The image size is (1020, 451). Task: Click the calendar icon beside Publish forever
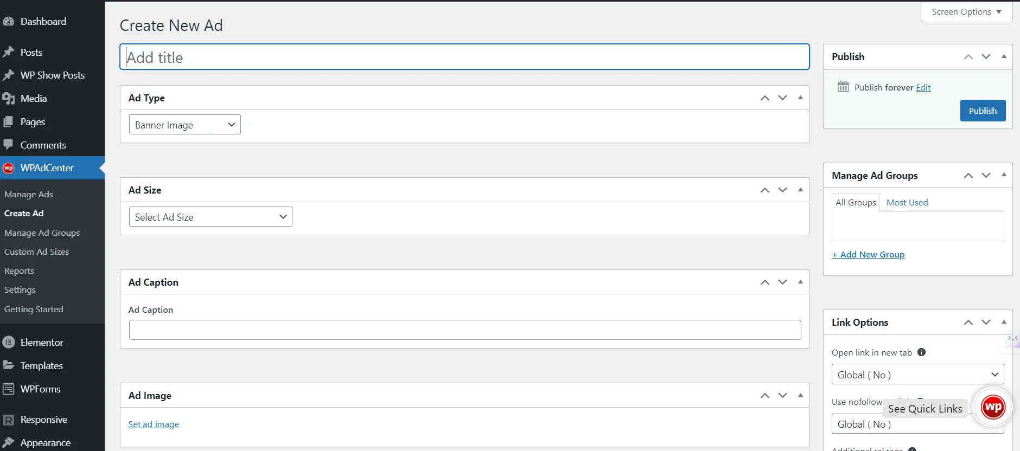tap(843, 86)
